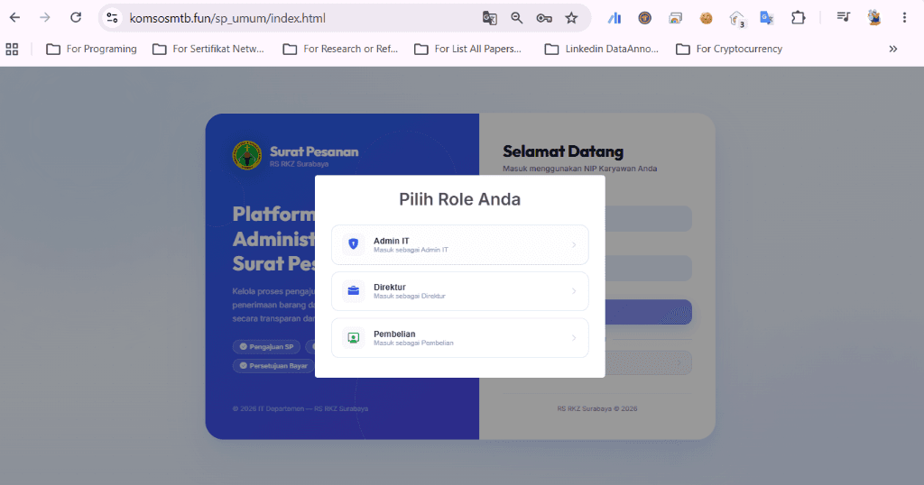Click the RS RKZ Surabaya © 2026 footer
The width and height of the screenshot is (924, 485).
(597, 408)
